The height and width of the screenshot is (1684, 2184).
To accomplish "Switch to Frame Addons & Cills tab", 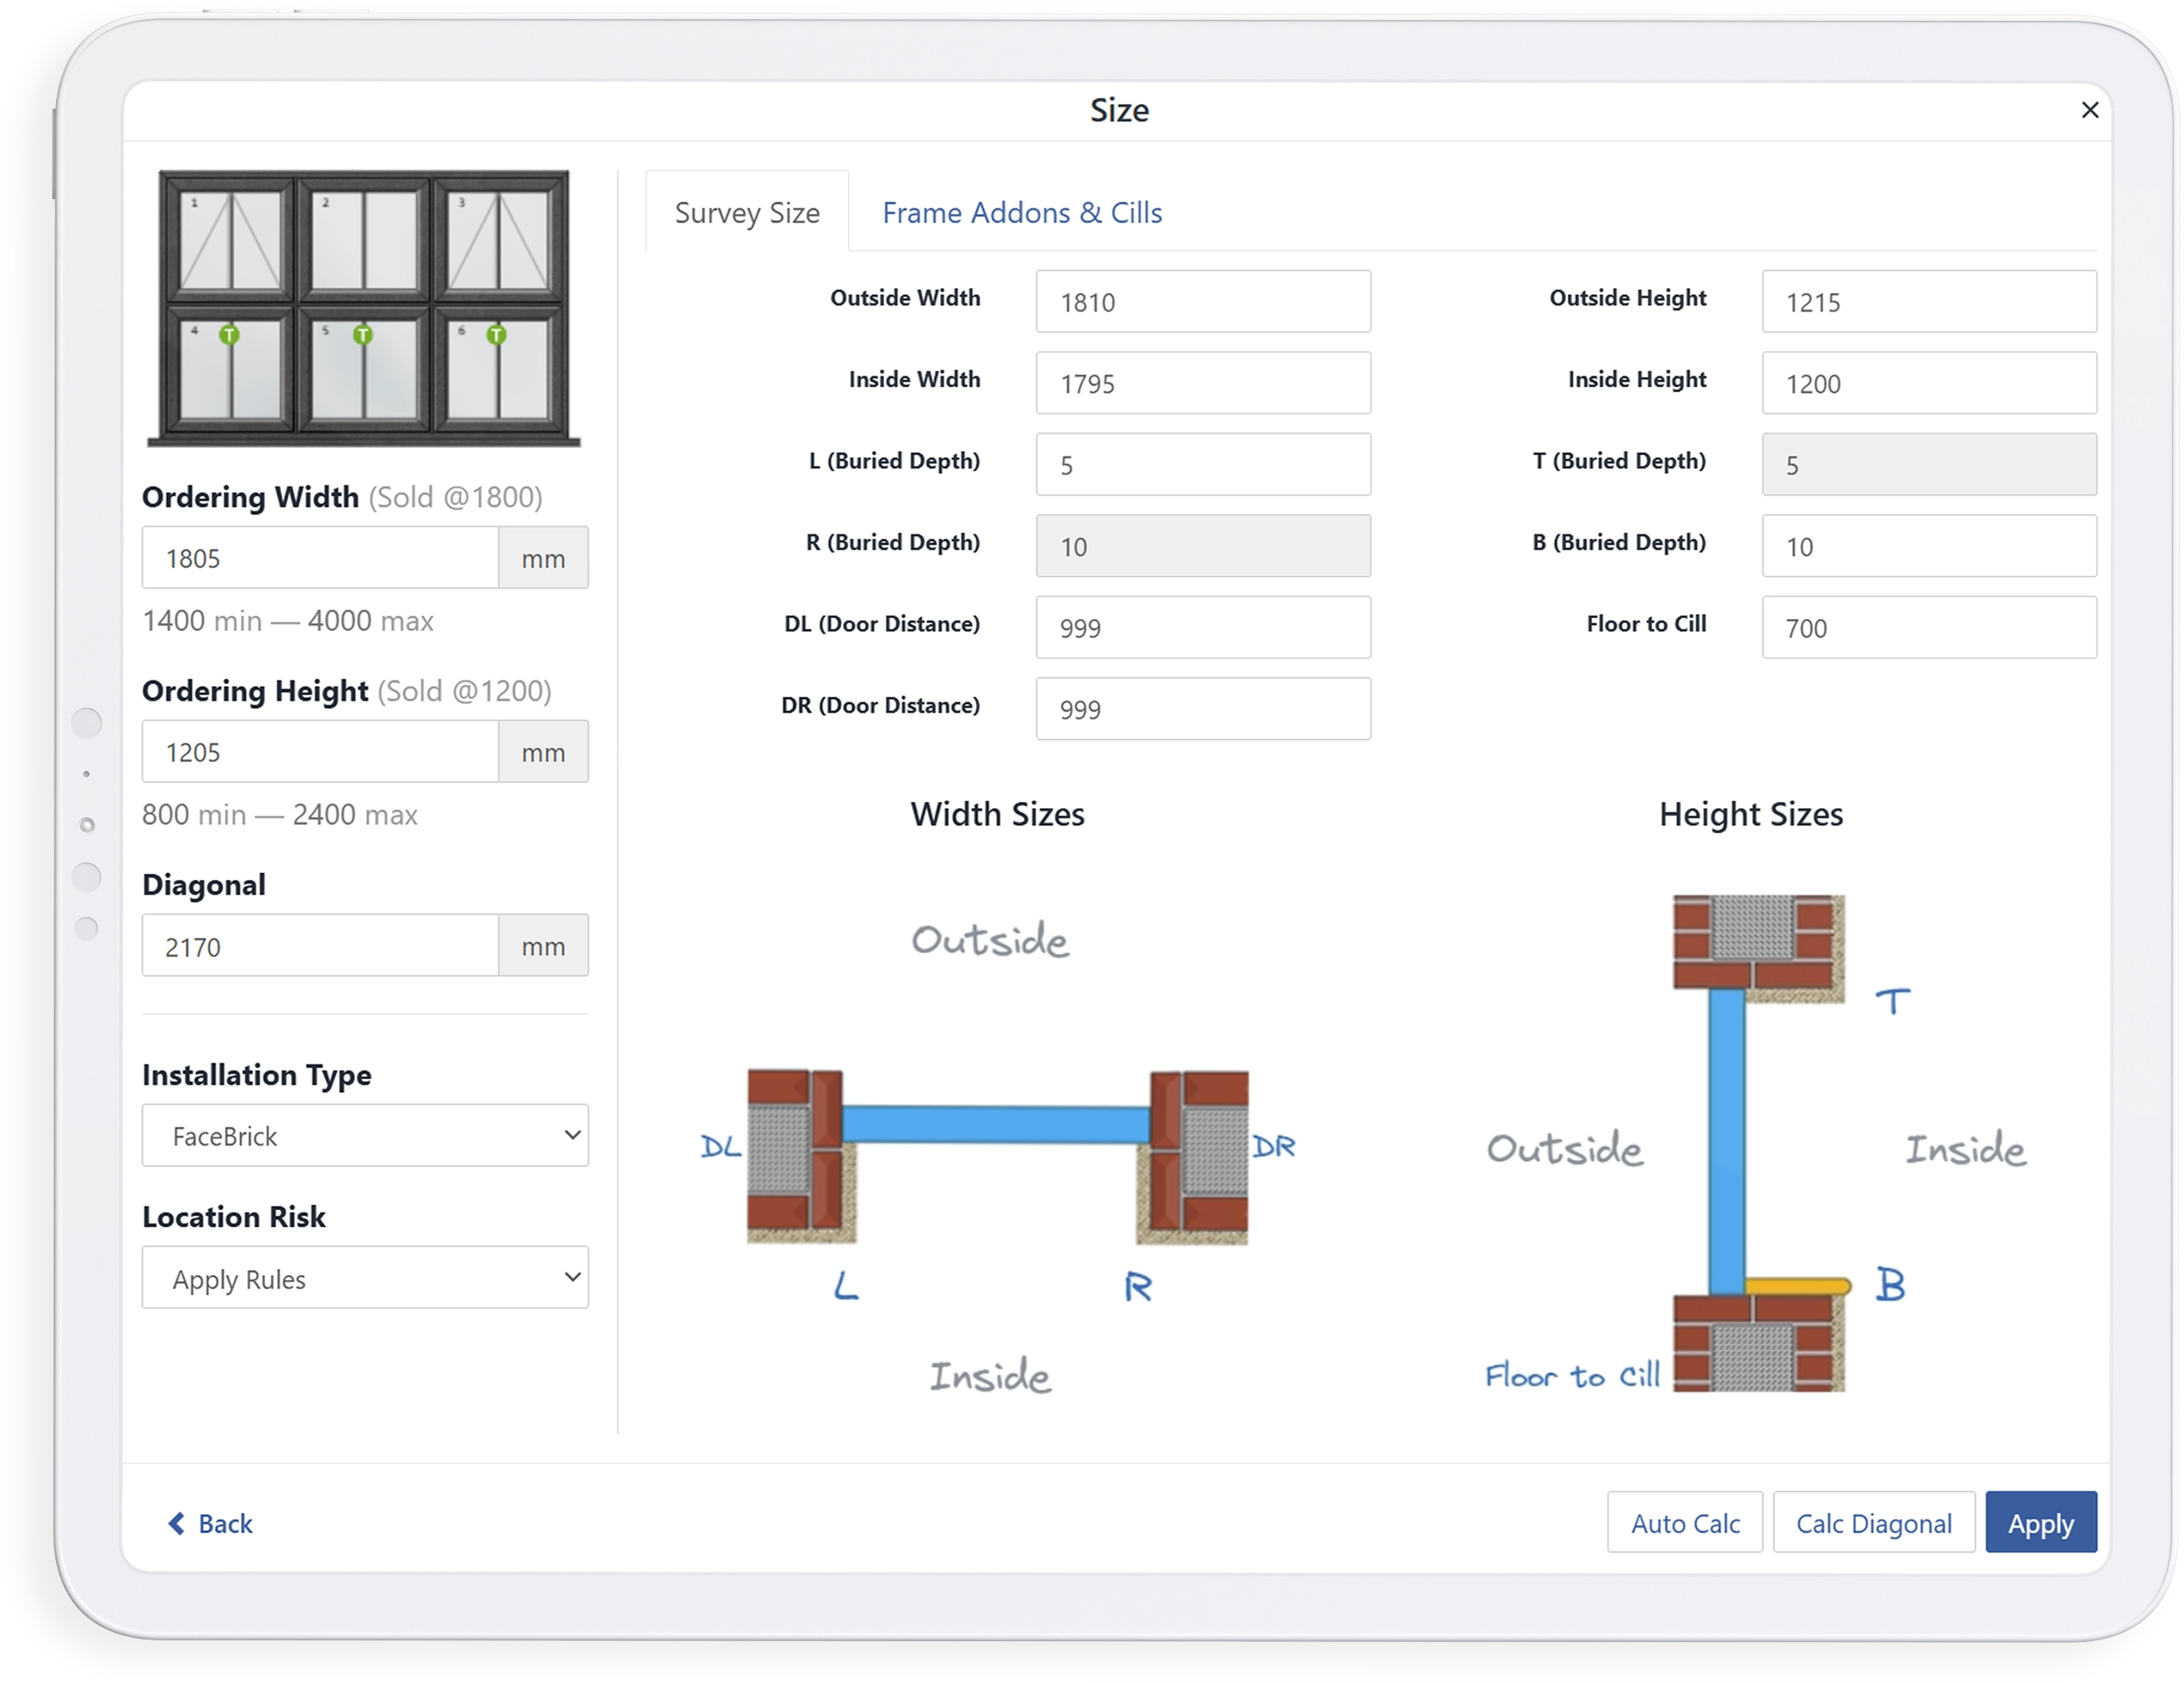I will [x=1021, y=213].
